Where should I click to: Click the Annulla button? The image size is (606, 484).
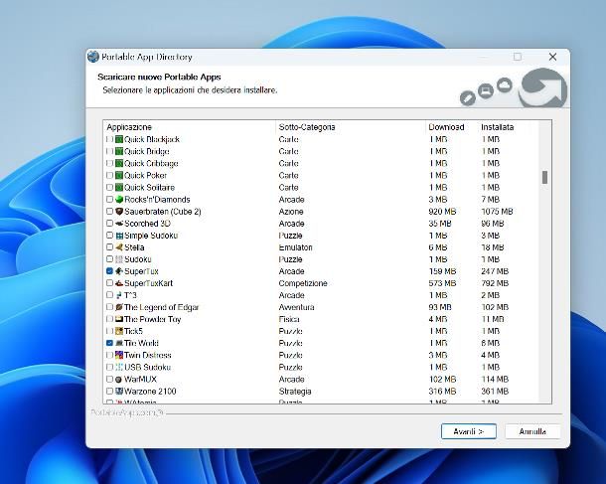(x=532, y=431)
